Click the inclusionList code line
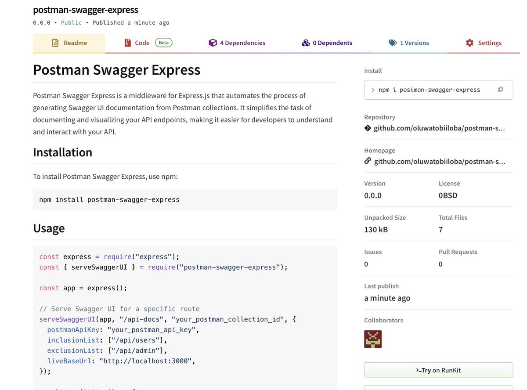527x390 pixels. click(x=107, y=340)
